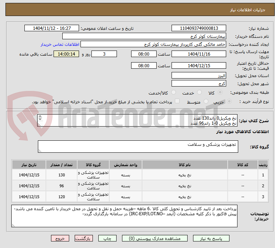Click the کد کالا column header

[243, 165]
